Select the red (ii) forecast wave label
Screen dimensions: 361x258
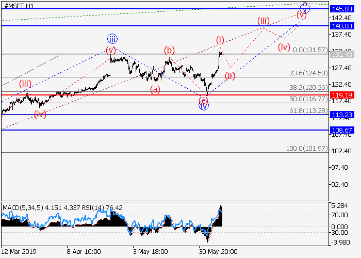230,76
